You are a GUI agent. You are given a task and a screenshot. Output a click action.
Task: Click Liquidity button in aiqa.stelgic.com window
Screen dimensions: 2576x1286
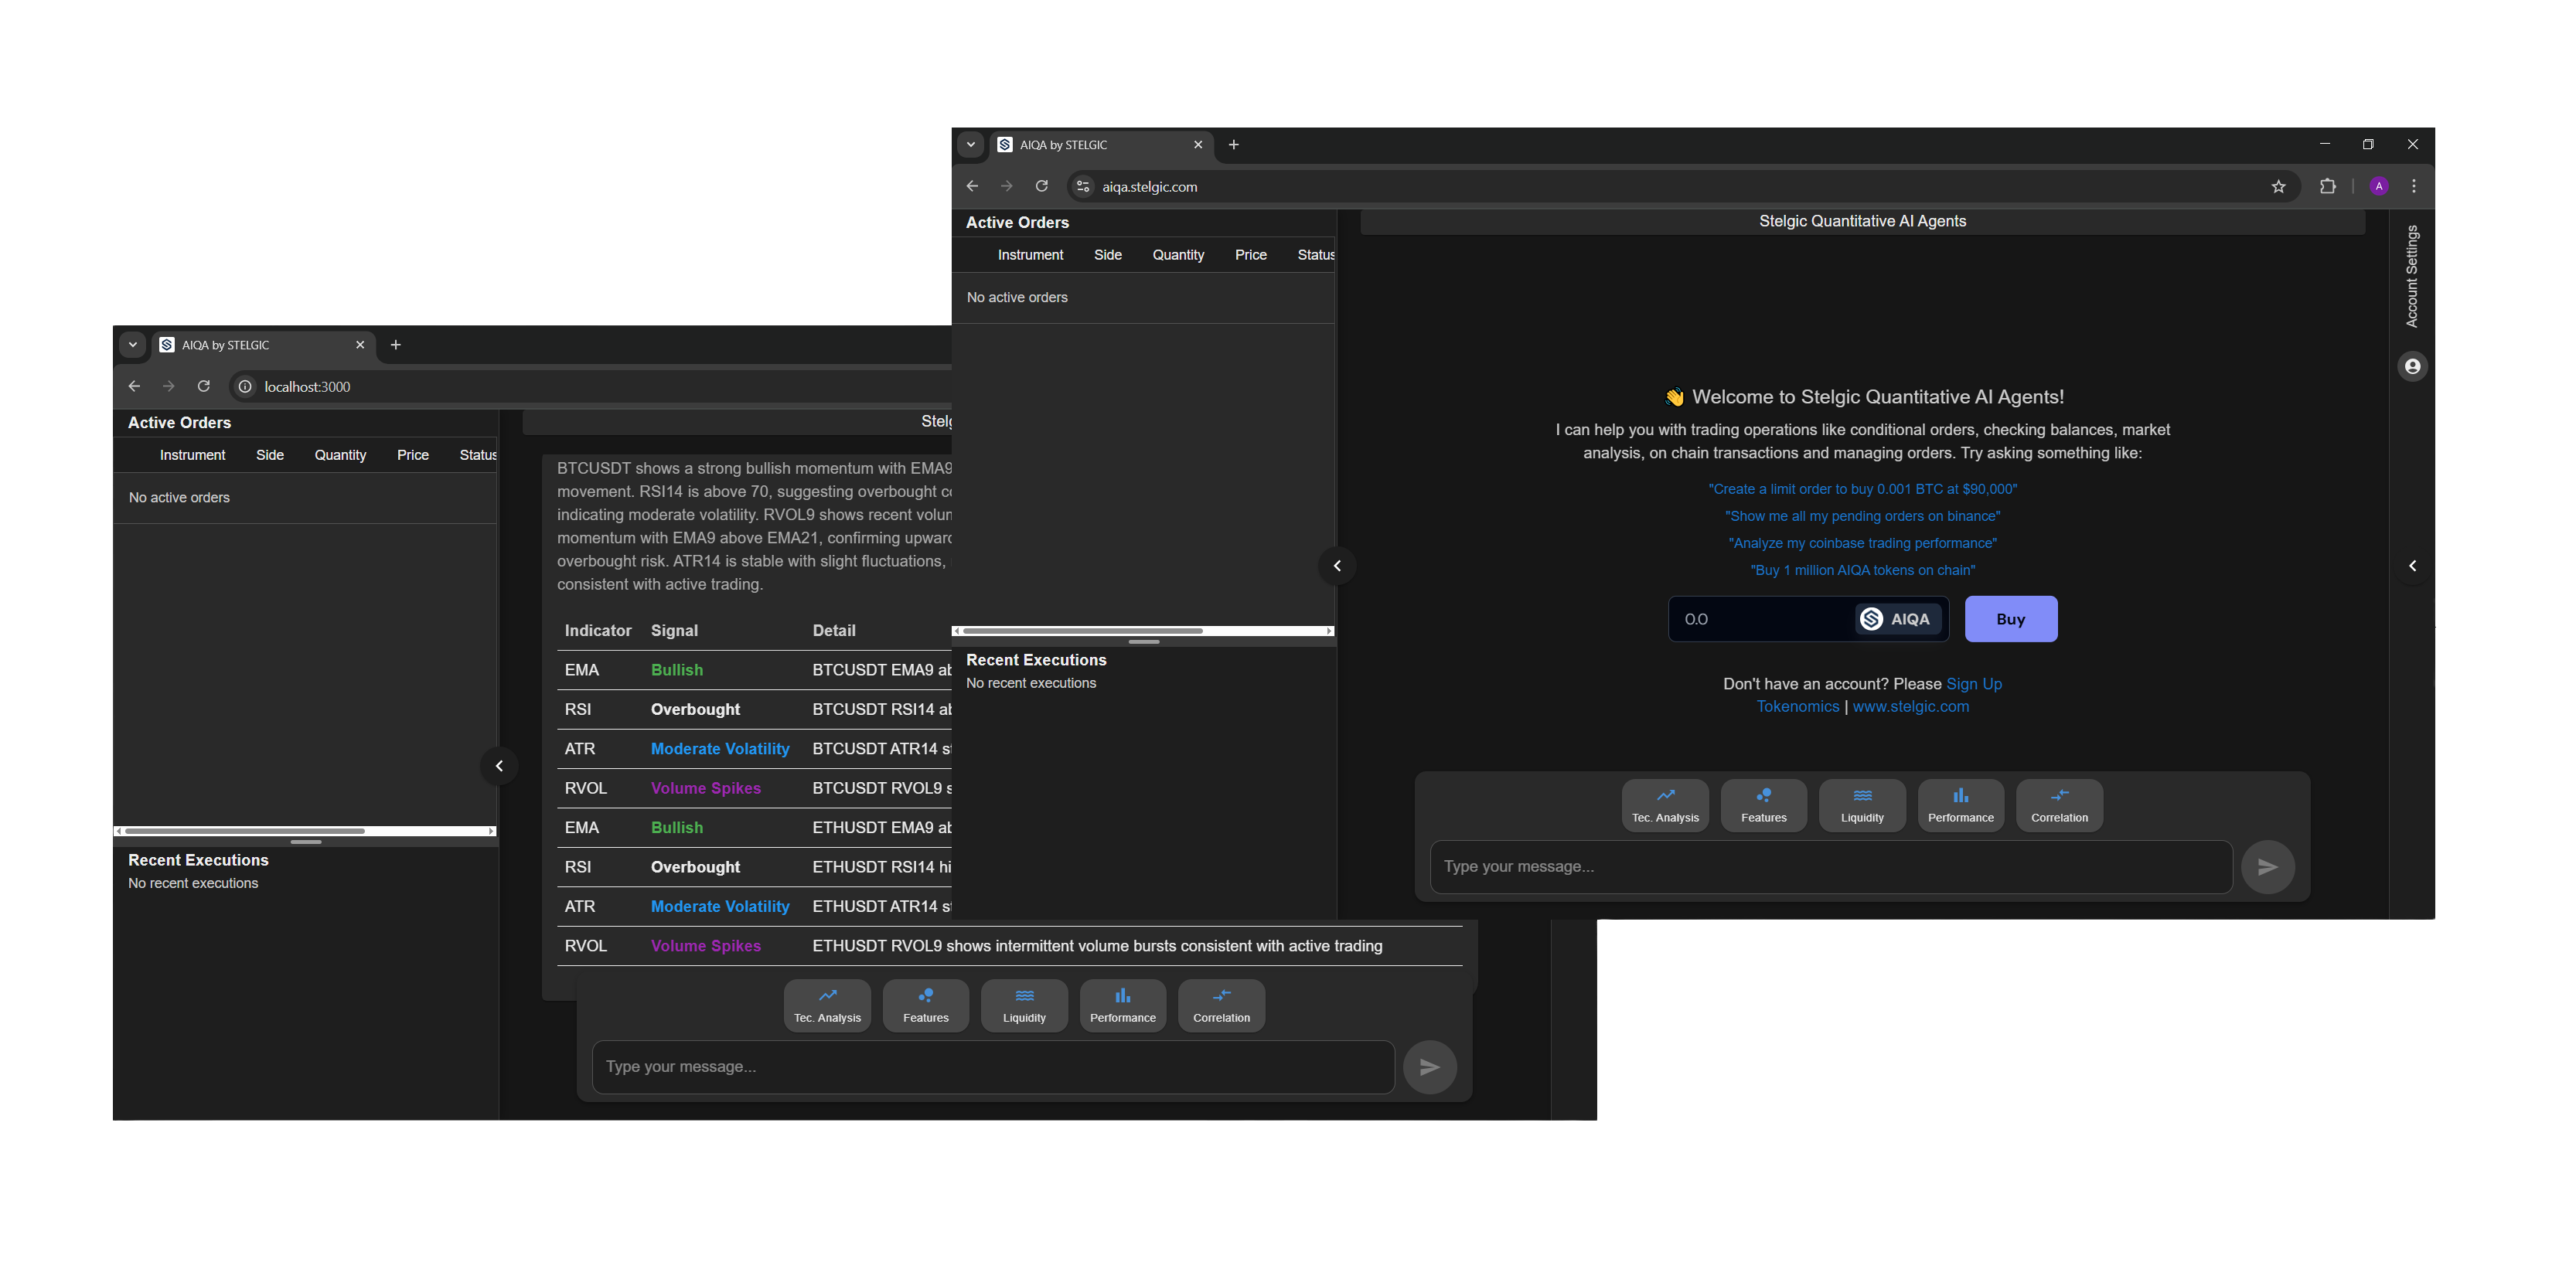[x=1862, y=805]
